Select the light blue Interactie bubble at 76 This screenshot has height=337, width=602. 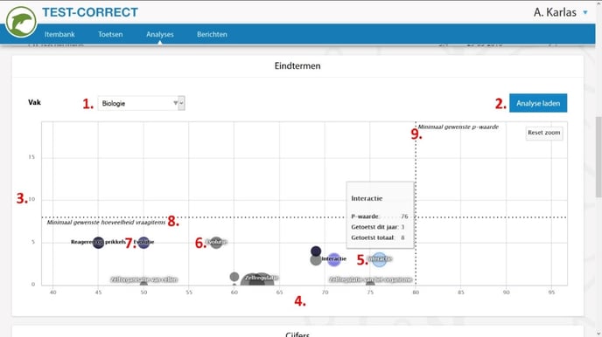pos(380,259)
